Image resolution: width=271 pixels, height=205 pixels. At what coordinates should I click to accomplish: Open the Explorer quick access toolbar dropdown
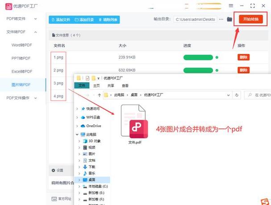coord(98,78)
